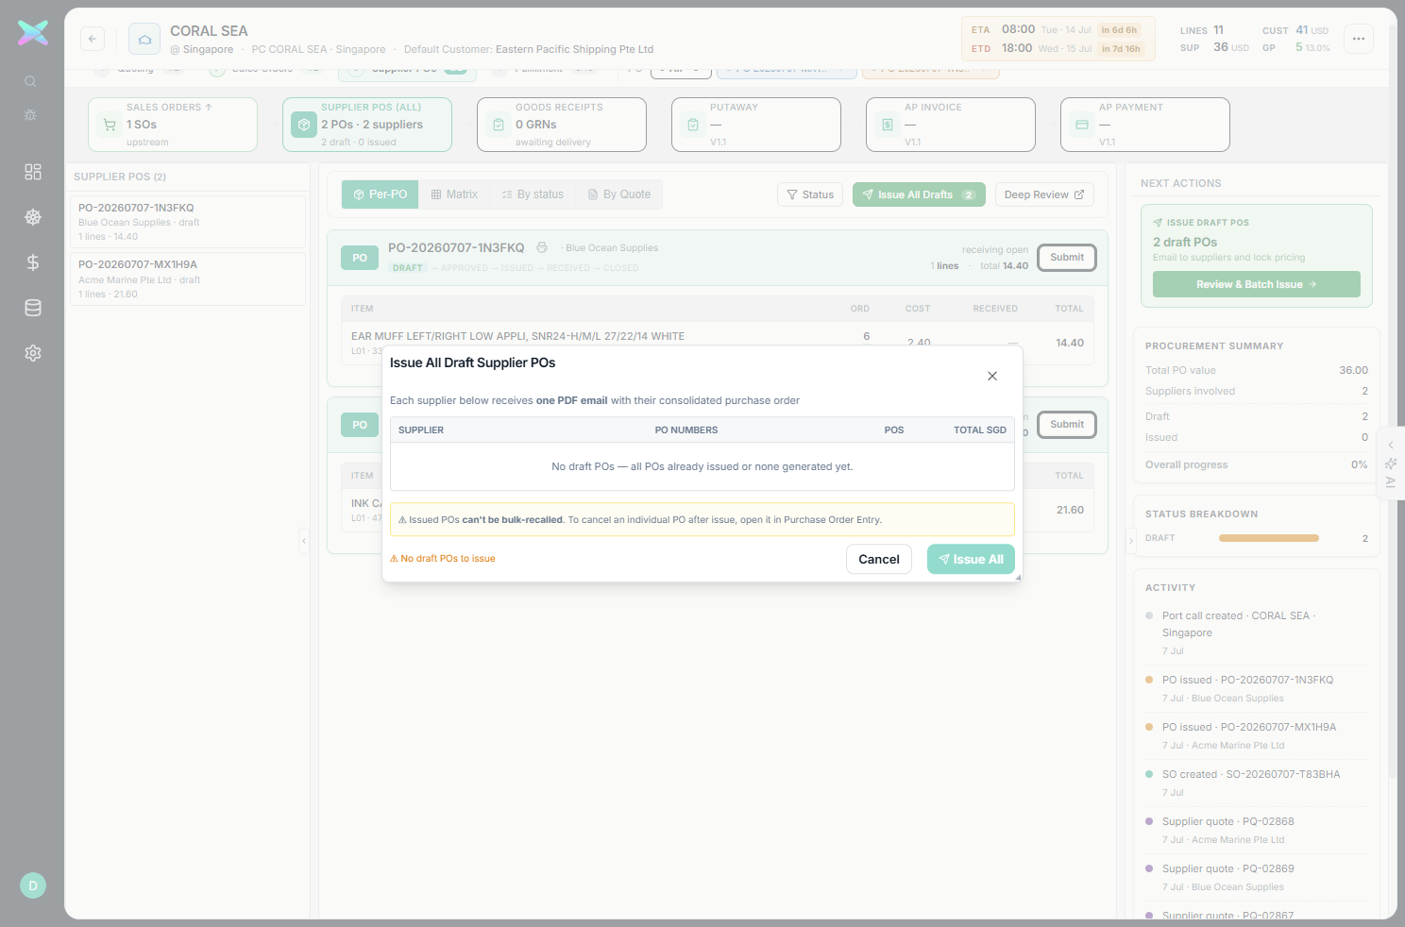Click the SO created SO-20260707-T83BHA activity entry
1405x927 pixels.
pyautogui.click(x=1256, y=783)
